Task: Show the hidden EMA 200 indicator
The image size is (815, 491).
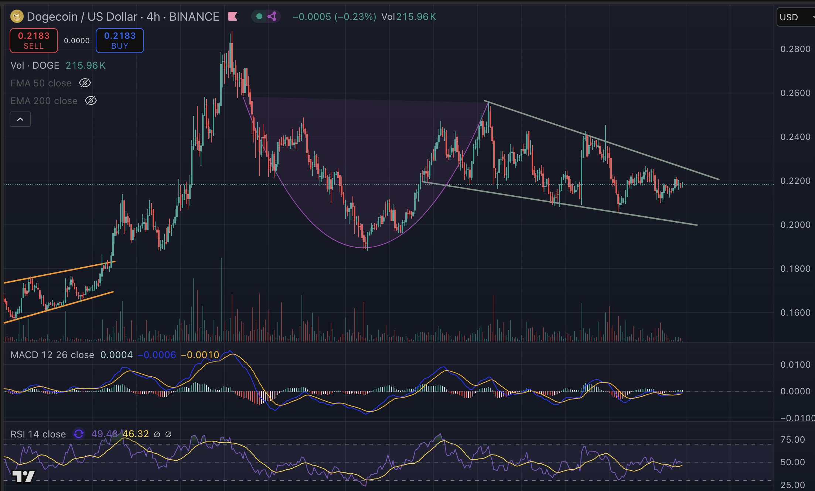Action: pyautogui.click(x=91, y=101)
